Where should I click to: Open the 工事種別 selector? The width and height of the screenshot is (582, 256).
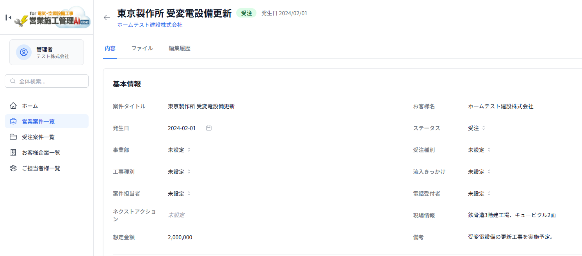pos(179,172)
